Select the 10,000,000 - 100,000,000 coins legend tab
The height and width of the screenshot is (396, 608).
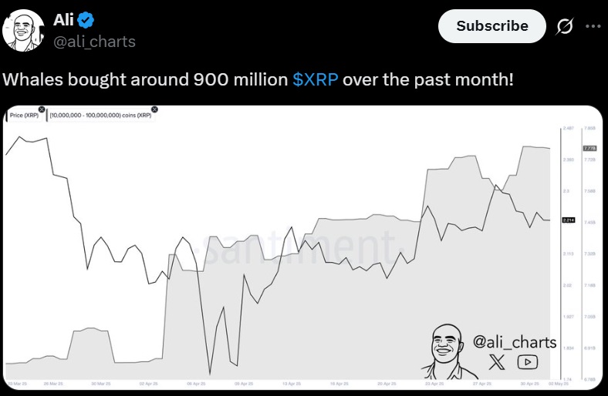tap(100, 116)
